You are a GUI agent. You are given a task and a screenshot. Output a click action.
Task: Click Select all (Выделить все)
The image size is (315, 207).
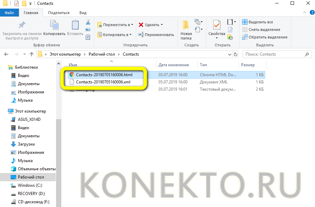258,22
